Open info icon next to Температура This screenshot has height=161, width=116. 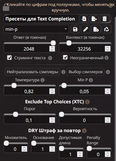[43, 80]
